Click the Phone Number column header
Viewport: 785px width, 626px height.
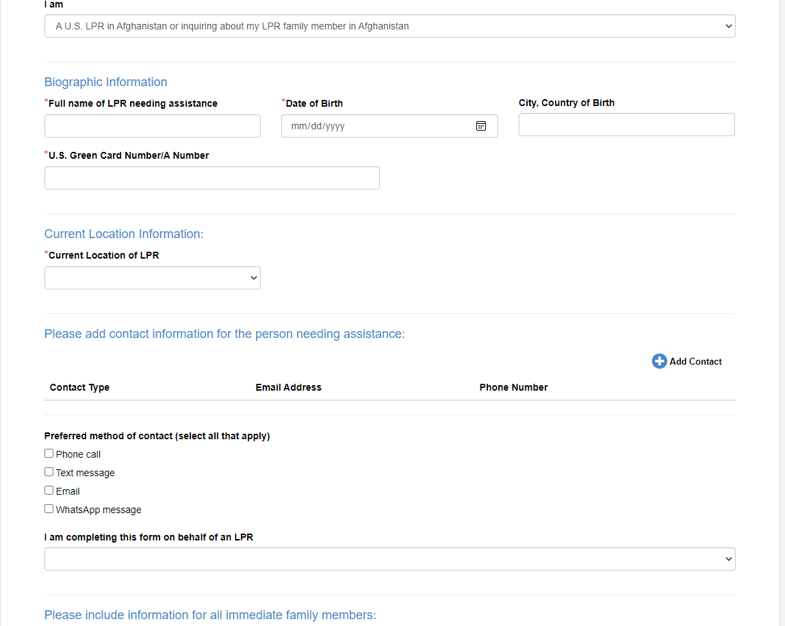click(513, 387)
